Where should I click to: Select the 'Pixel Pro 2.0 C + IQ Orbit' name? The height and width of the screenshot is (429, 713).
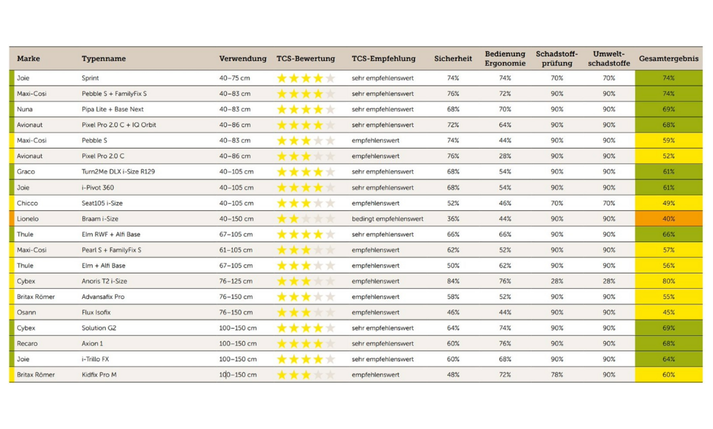(119, 125)
